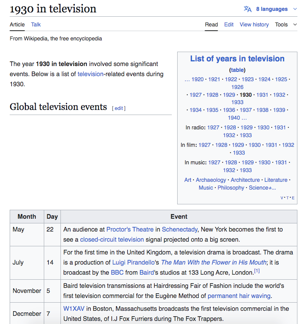The image size is (304, 324).
Task: Select the Article tab
Action: (17, 24)
